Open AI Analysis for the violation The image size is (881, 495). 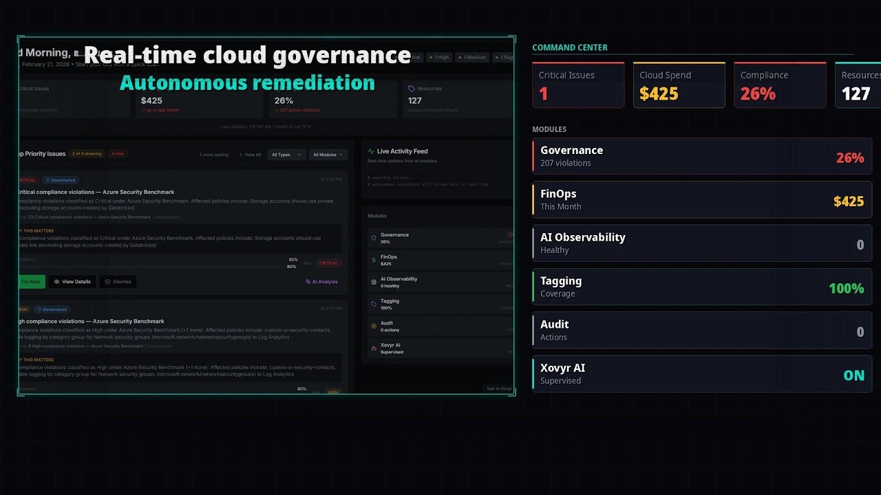322,282
